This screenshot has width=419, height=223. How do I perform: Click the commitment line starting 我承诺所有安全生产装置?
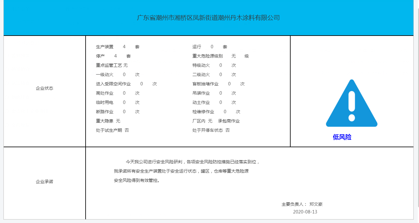pos(181,171)
